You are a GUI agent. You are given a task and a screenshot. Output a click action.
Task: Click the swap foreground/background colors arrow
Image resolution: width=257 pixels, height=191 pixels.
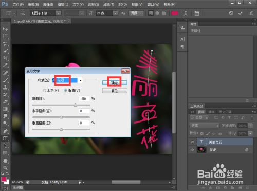click(8, 173)
